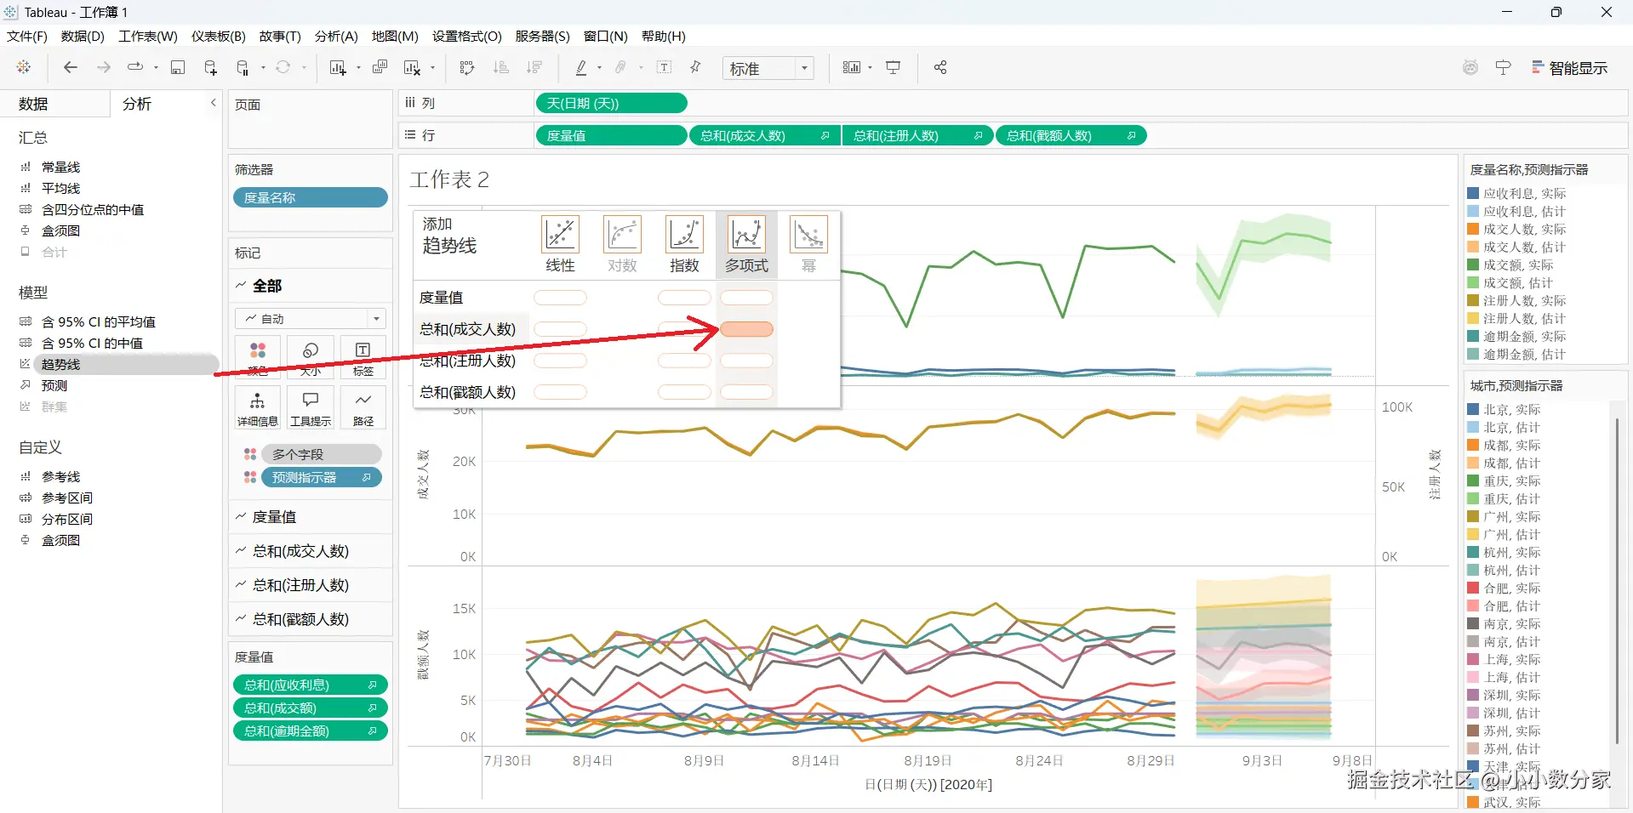
Task: Click the 度量名称 filter pill
Action: [x=311, y=197]
